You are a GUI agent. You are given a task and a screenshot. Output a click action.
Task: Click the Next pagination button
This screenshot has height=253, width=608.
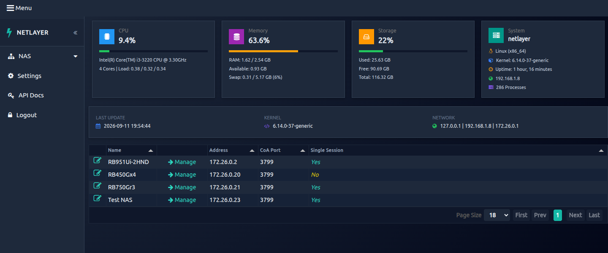click(575, 215)
